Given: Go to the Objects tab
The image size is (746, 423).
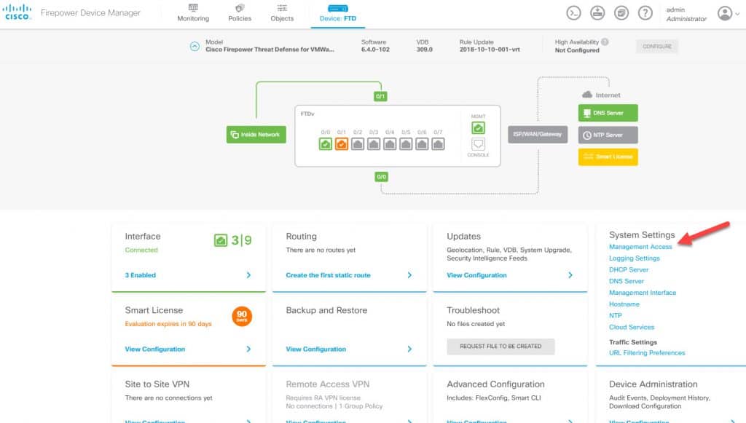Looking at the screenshot, I should click(x=282, y=13).
